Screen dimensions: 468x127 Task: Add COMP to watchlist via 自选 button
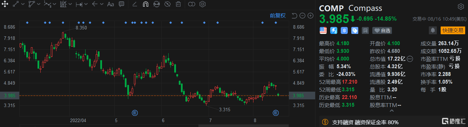(382, 30)
